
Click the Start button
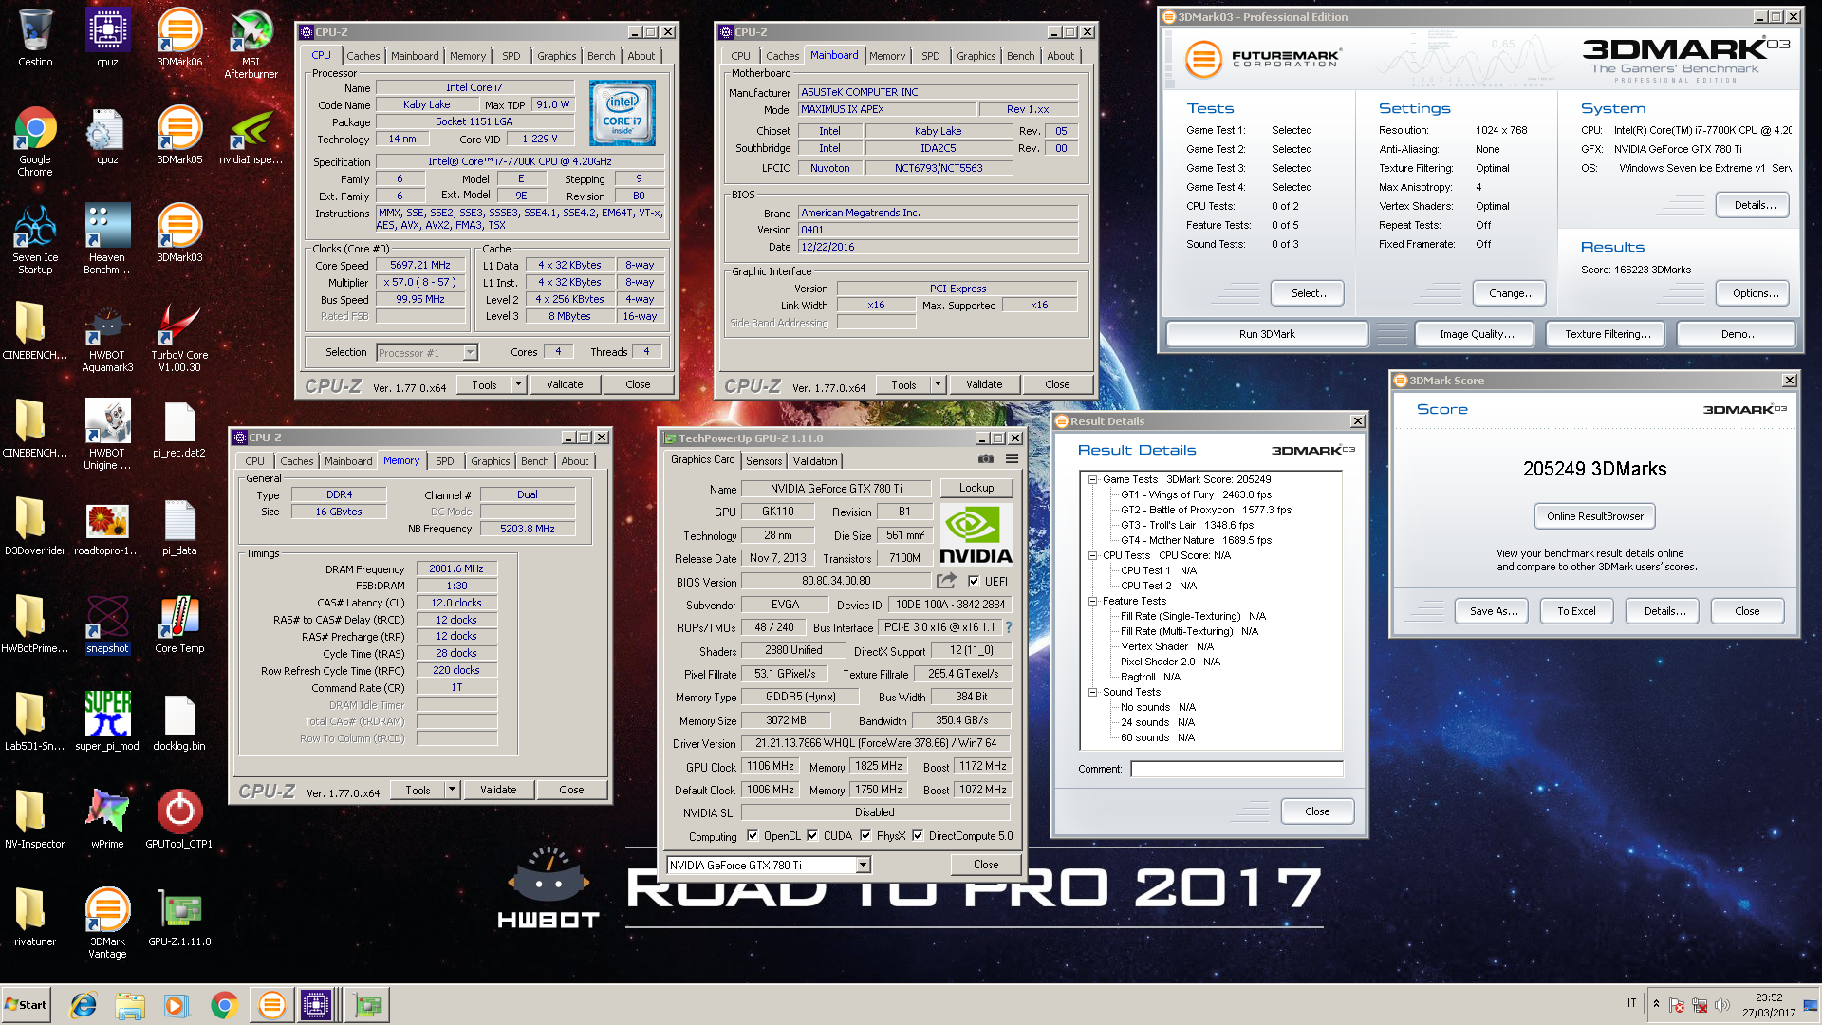26,1005
